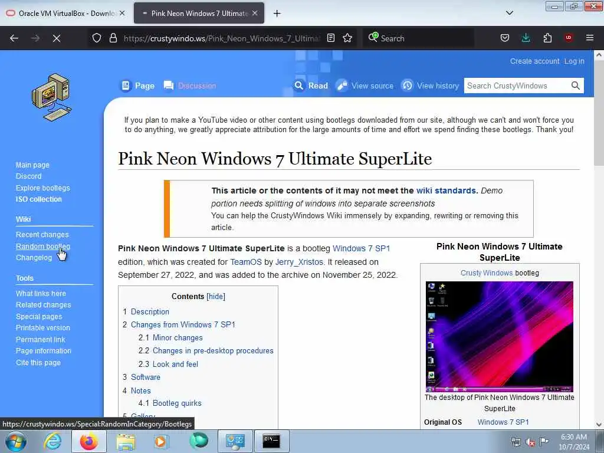
Task: Close the Oracle VM VirtualBox tab
Action: click(122, 13)
